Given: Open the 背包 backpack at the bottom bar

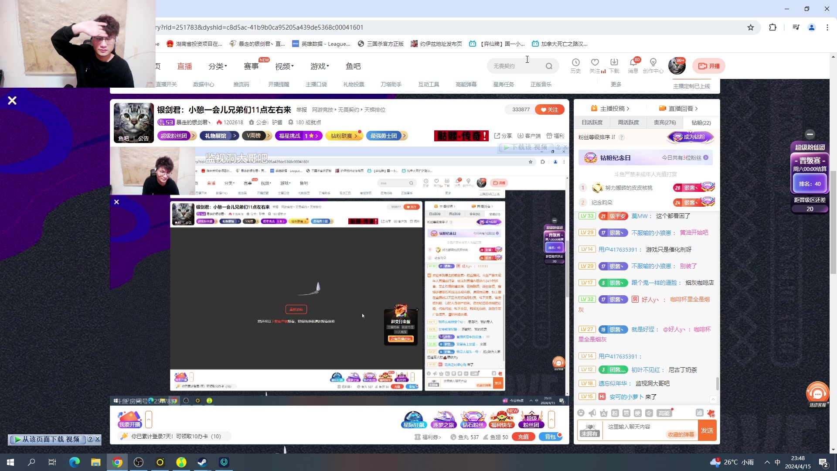Looking at the screenshot, I should pyautogui.click(x=551, y=437).
